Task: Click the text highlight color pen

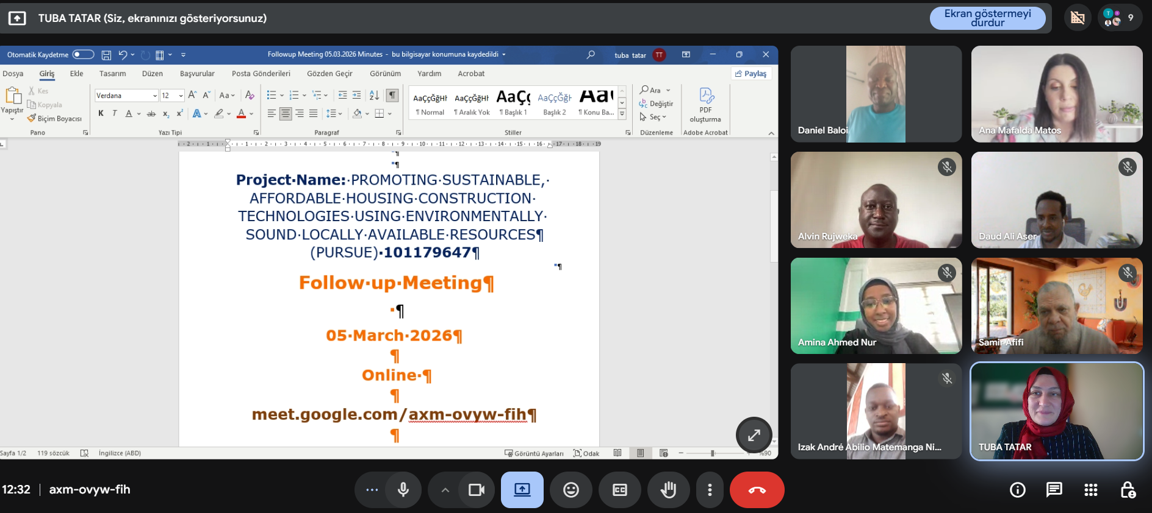Action: coord(218,113)
